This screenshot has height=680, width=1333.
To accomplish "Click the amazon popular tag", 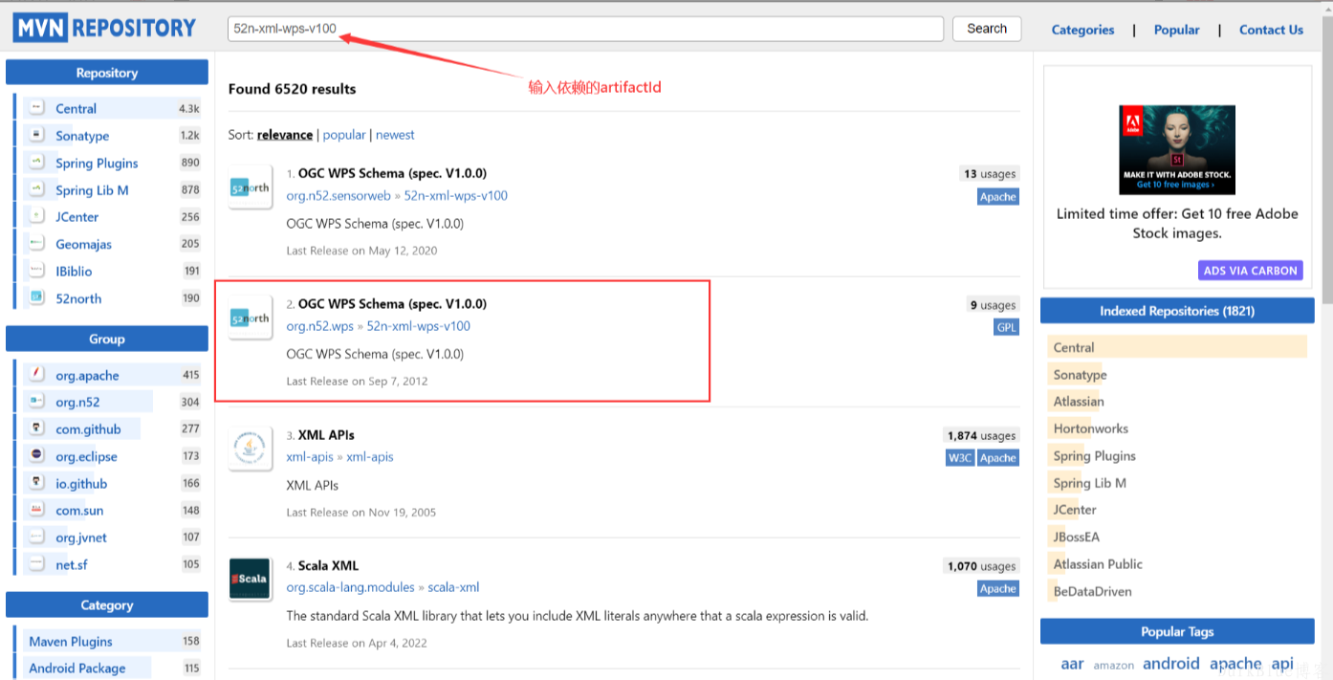I will point(1114,666).
